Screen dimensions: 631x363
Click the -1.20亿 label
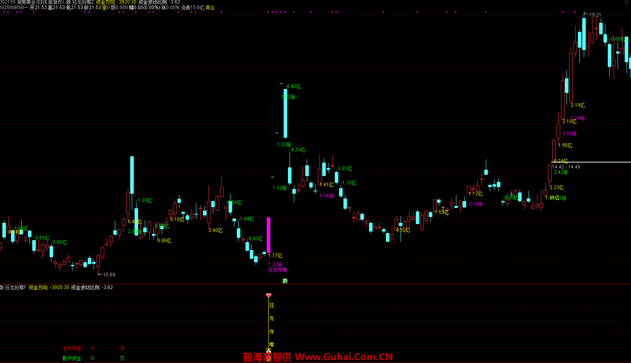pyautogui.click(x=144, y=200)
